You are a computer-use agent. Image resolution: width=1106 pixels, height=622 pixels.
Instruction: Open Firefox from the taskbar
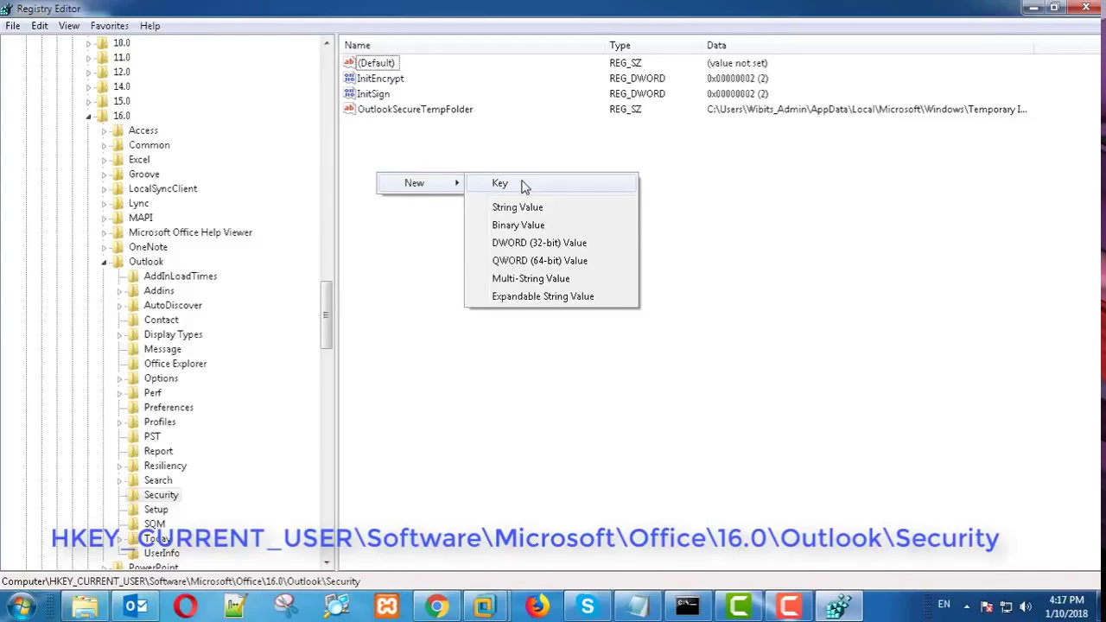pyautogui.click(x=537, y=606)
